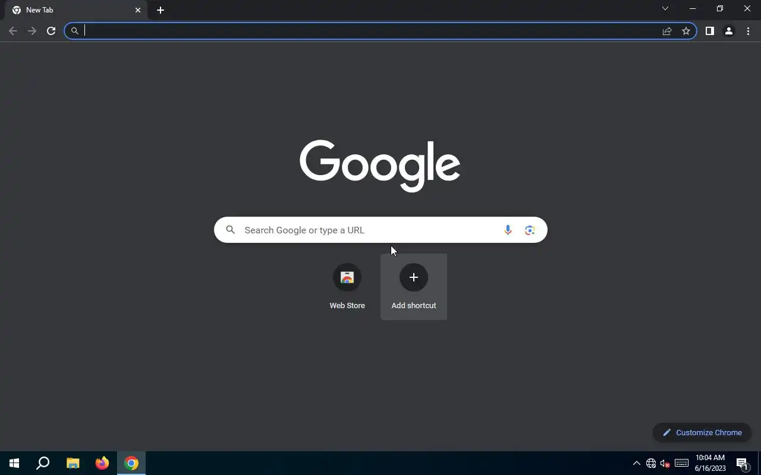Restore down the Chrome window

coord(720,9)
